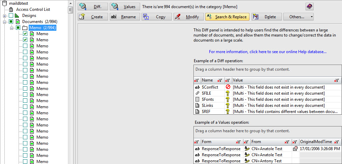Open the online Help database link

267,52
